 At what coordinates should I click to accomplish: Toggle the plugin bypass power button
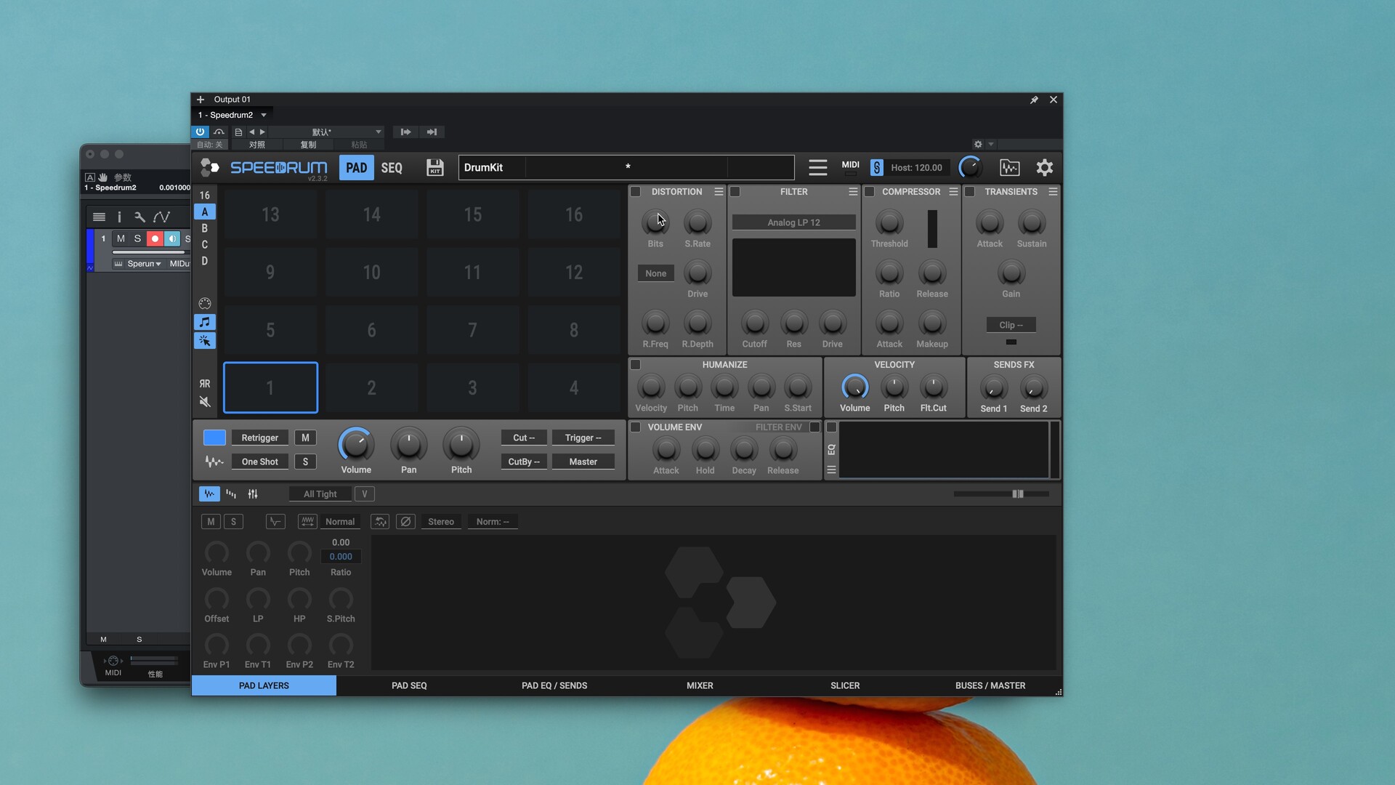[x=200, y=132]
